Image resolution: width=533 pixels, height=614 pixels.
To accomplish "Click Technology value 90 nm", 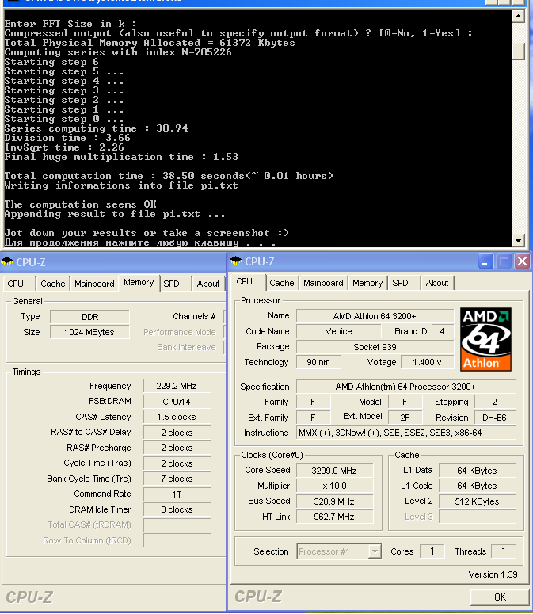I will coord(318,362).
